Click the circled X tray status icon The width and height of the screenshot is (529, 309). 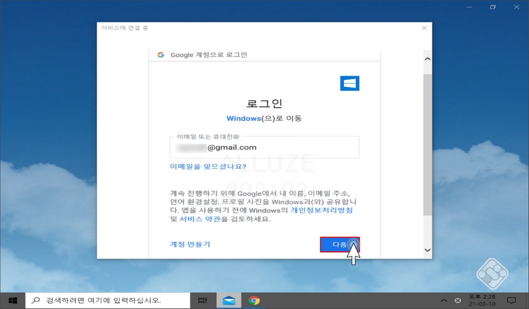point(458,300)
